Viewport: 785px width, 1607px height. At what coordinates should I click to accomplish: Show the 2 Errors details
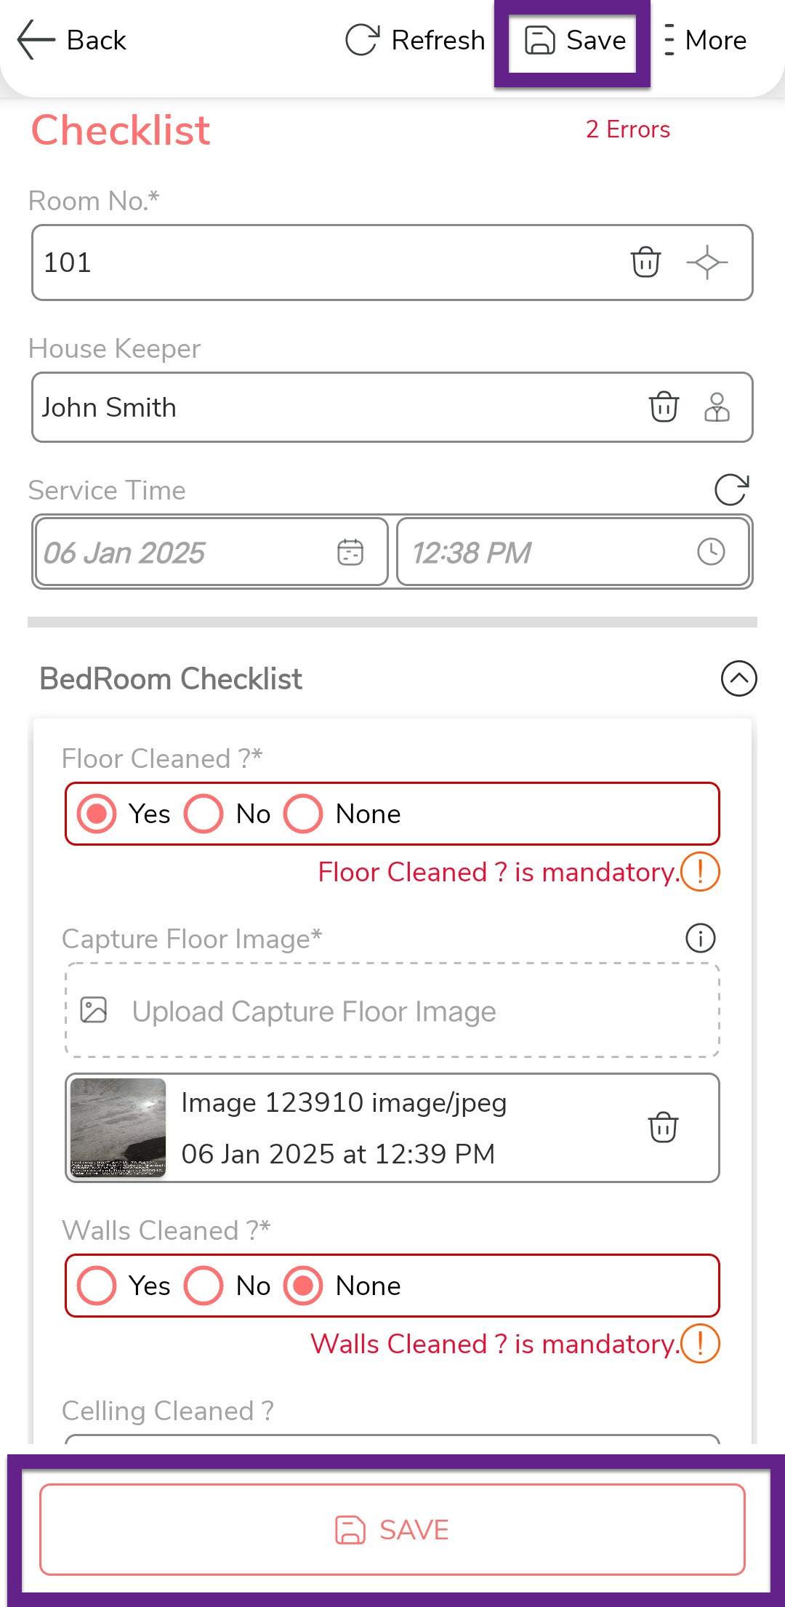pyautogui.click(x=628, y=129)
